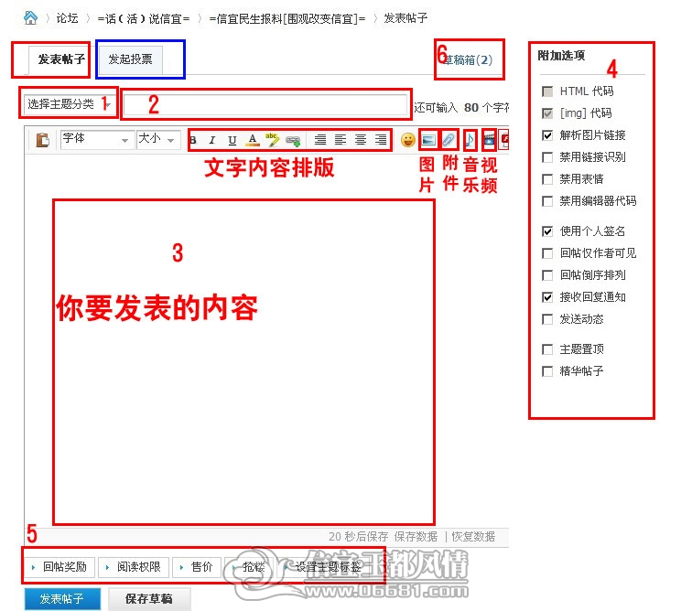The height and width of the screenshot is (611, 692).
Task: Apply right text alignment
Action: [381, 140]
